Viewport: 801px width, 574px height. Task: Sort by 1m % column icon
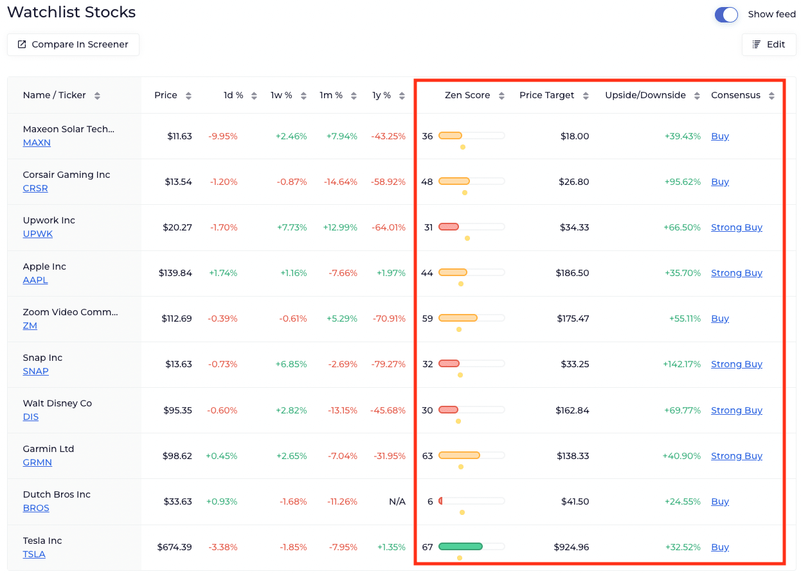click(x=353, y=96)
